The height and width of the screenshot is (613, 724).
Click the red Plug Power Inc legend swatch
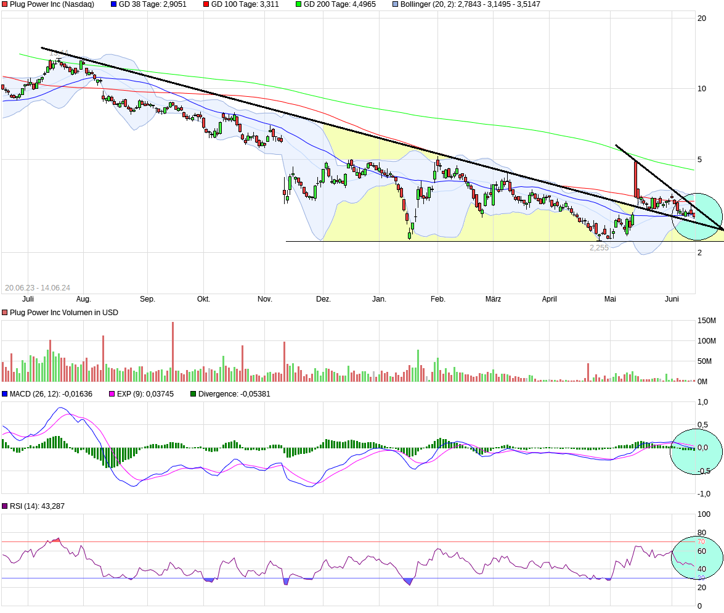[x=5, y=4]
